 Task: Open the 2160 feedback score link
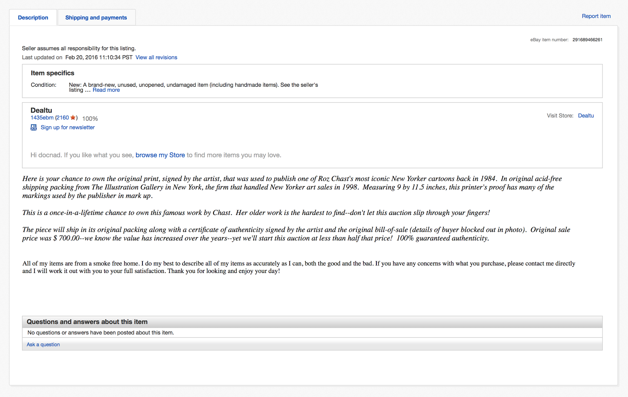coord(62,118)
